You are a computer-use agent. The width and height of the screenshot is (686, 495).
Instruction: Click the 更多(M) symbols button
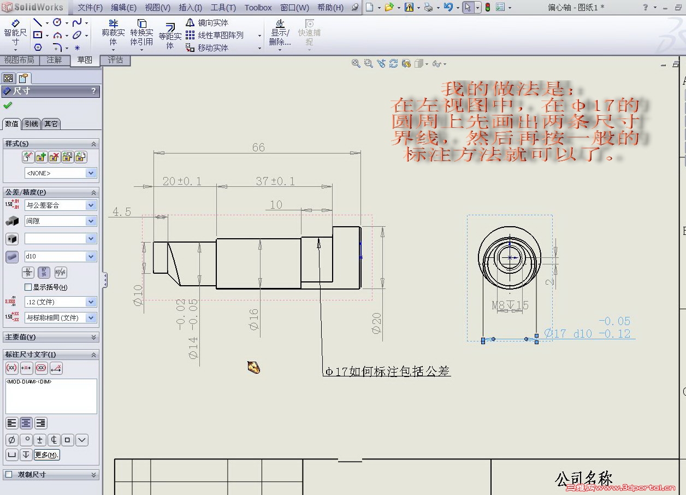click(x=46, y=455)
